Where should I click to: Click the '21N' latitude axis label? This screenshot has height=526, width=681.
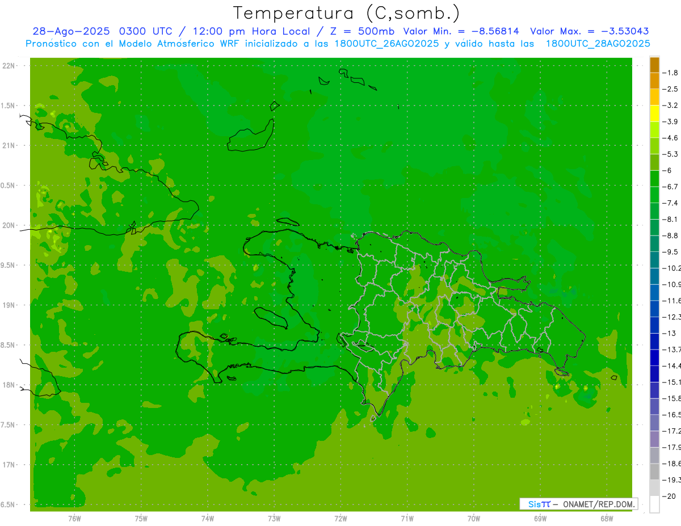[9, 145]
